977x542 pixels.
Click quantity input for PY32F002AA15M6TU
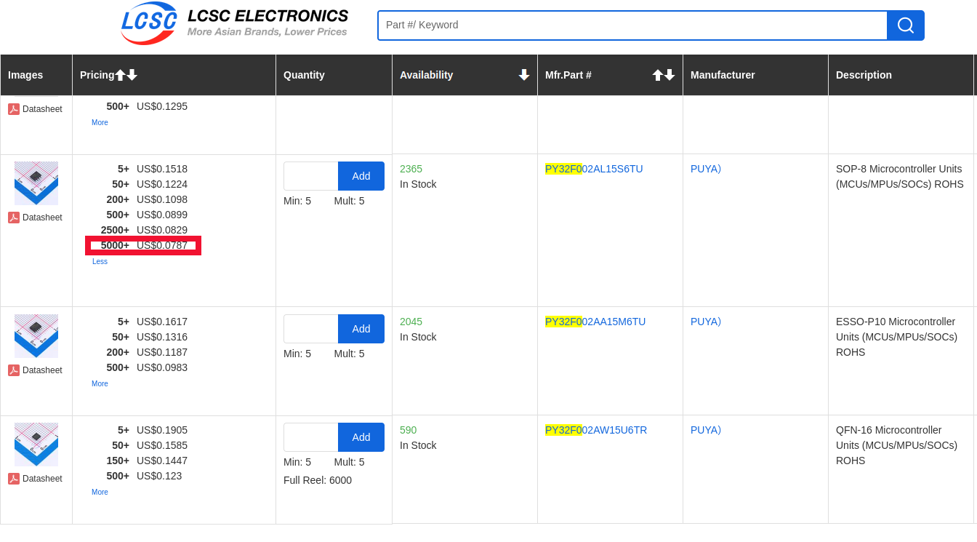(x=311, y=329)
